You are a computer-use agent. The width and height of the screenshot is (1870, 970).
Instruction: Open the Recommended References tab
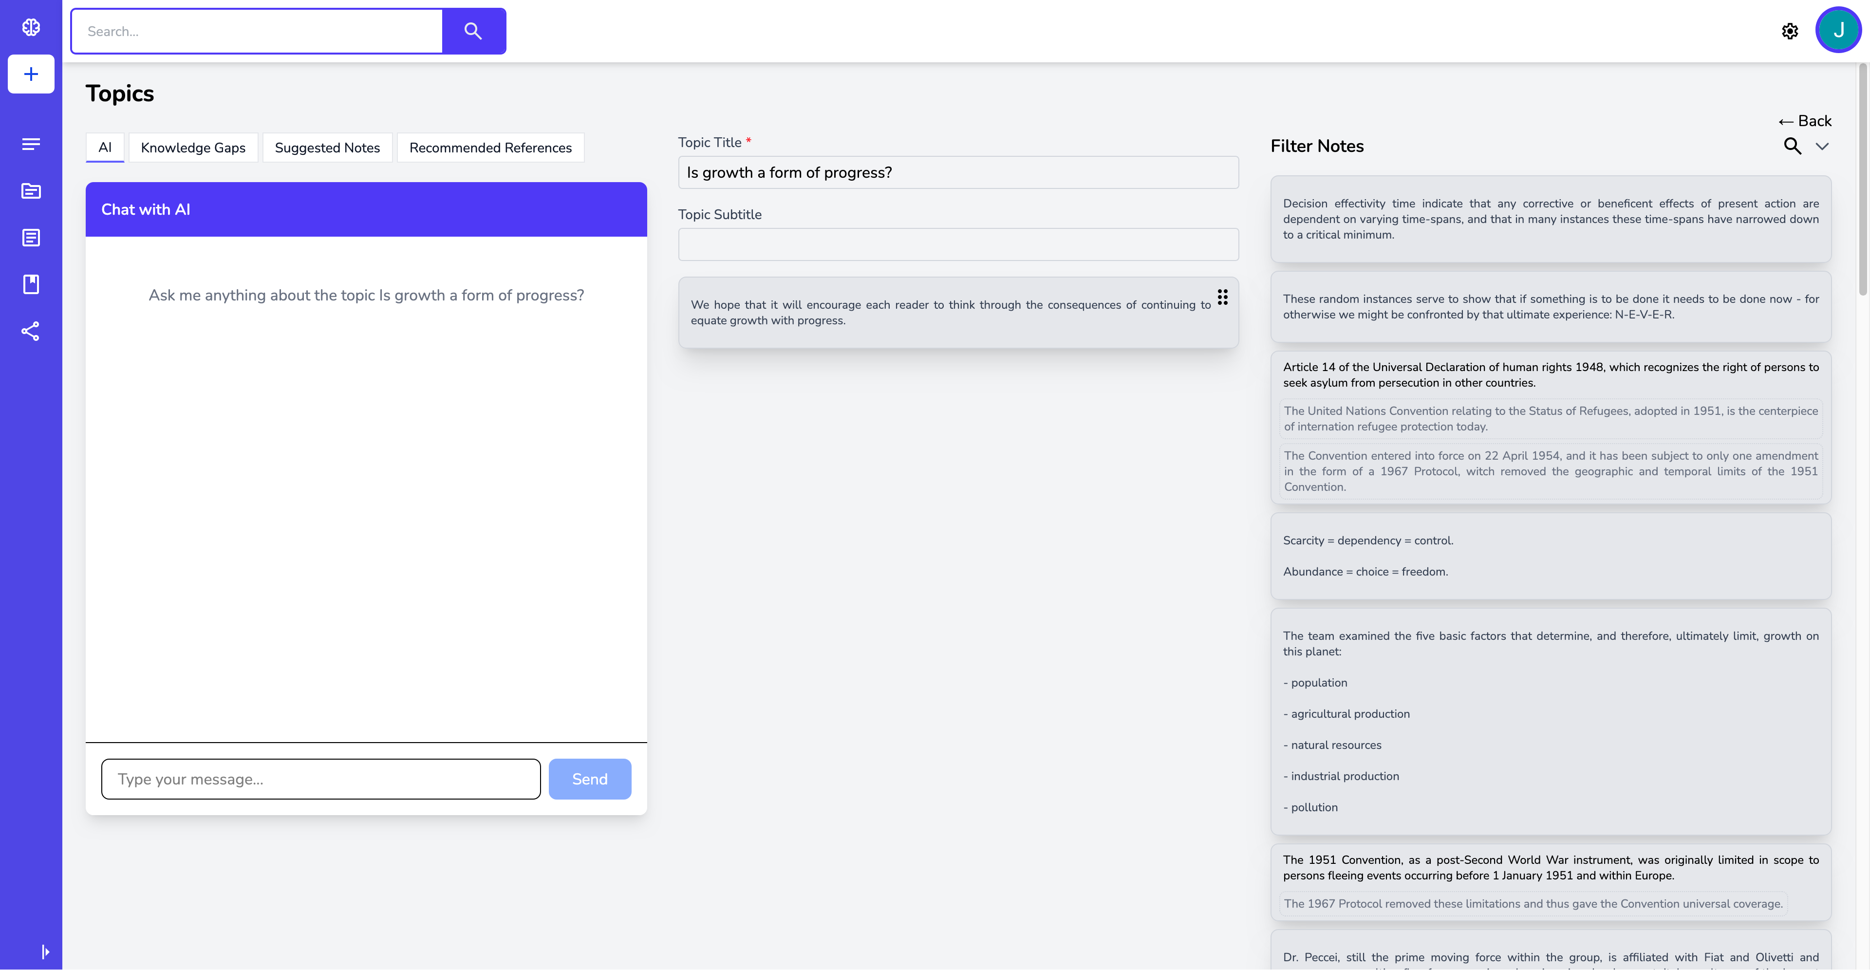pos(490,148)
